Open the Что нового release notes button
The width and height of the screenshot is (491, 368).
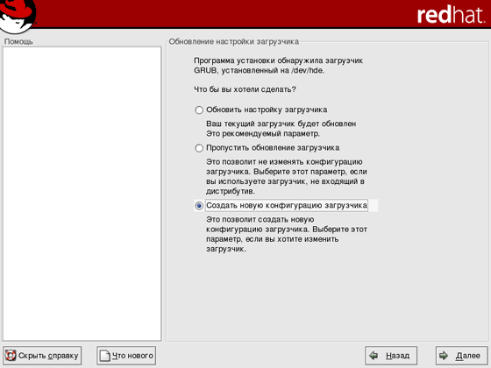(x=126, y=356)
